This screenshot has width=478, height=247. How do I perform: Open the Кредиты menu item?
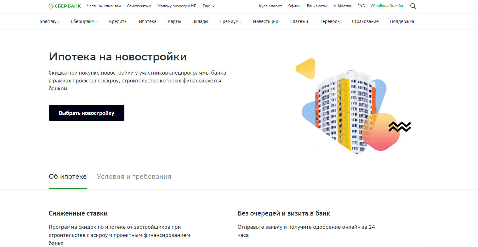click(x=118, y=21)
